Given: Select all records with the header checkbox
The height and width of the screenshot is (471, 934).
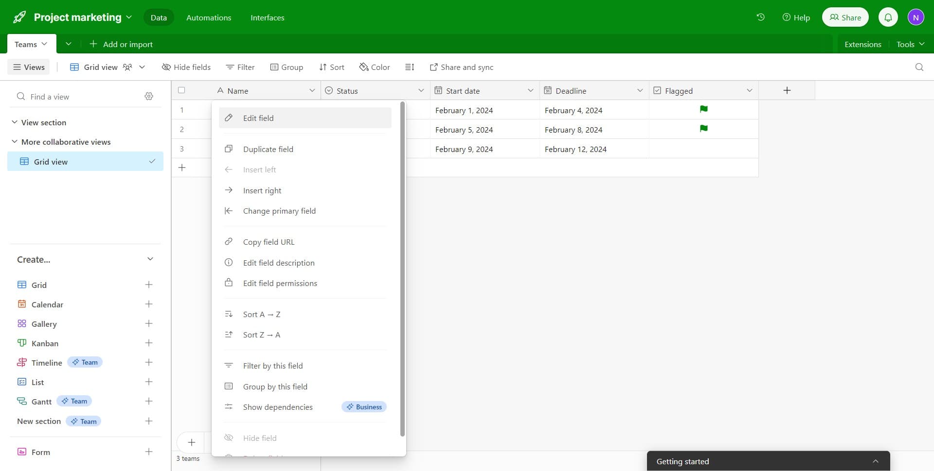Looking at the screenshot, I should tap(181, 90).
